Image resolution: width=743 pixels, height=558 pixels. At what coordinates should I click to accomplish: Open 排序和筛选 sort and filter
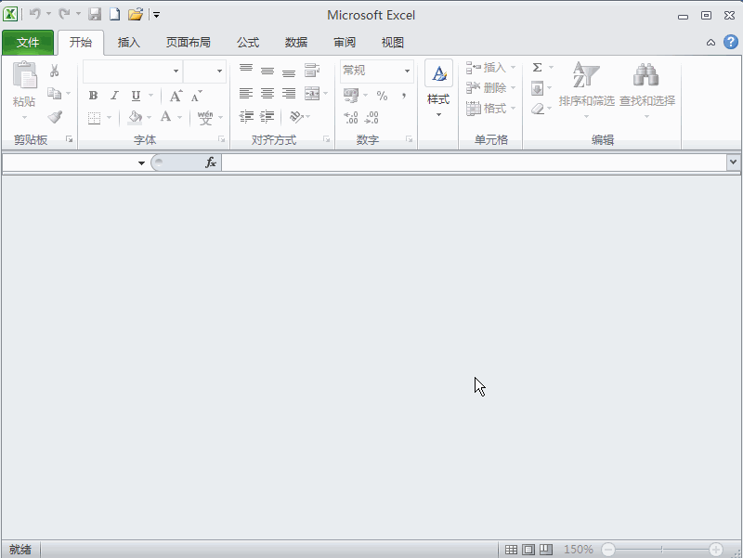586,89
